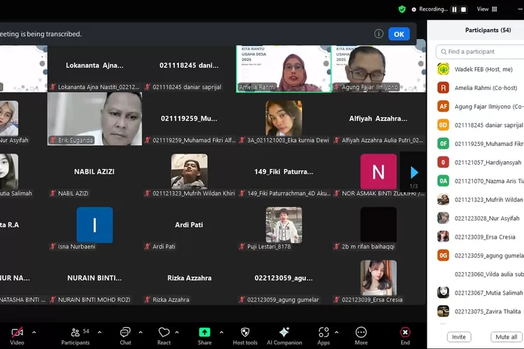Screen dimensions: 524x349
Task: Expand the video options caret
Action: point(34,332)
